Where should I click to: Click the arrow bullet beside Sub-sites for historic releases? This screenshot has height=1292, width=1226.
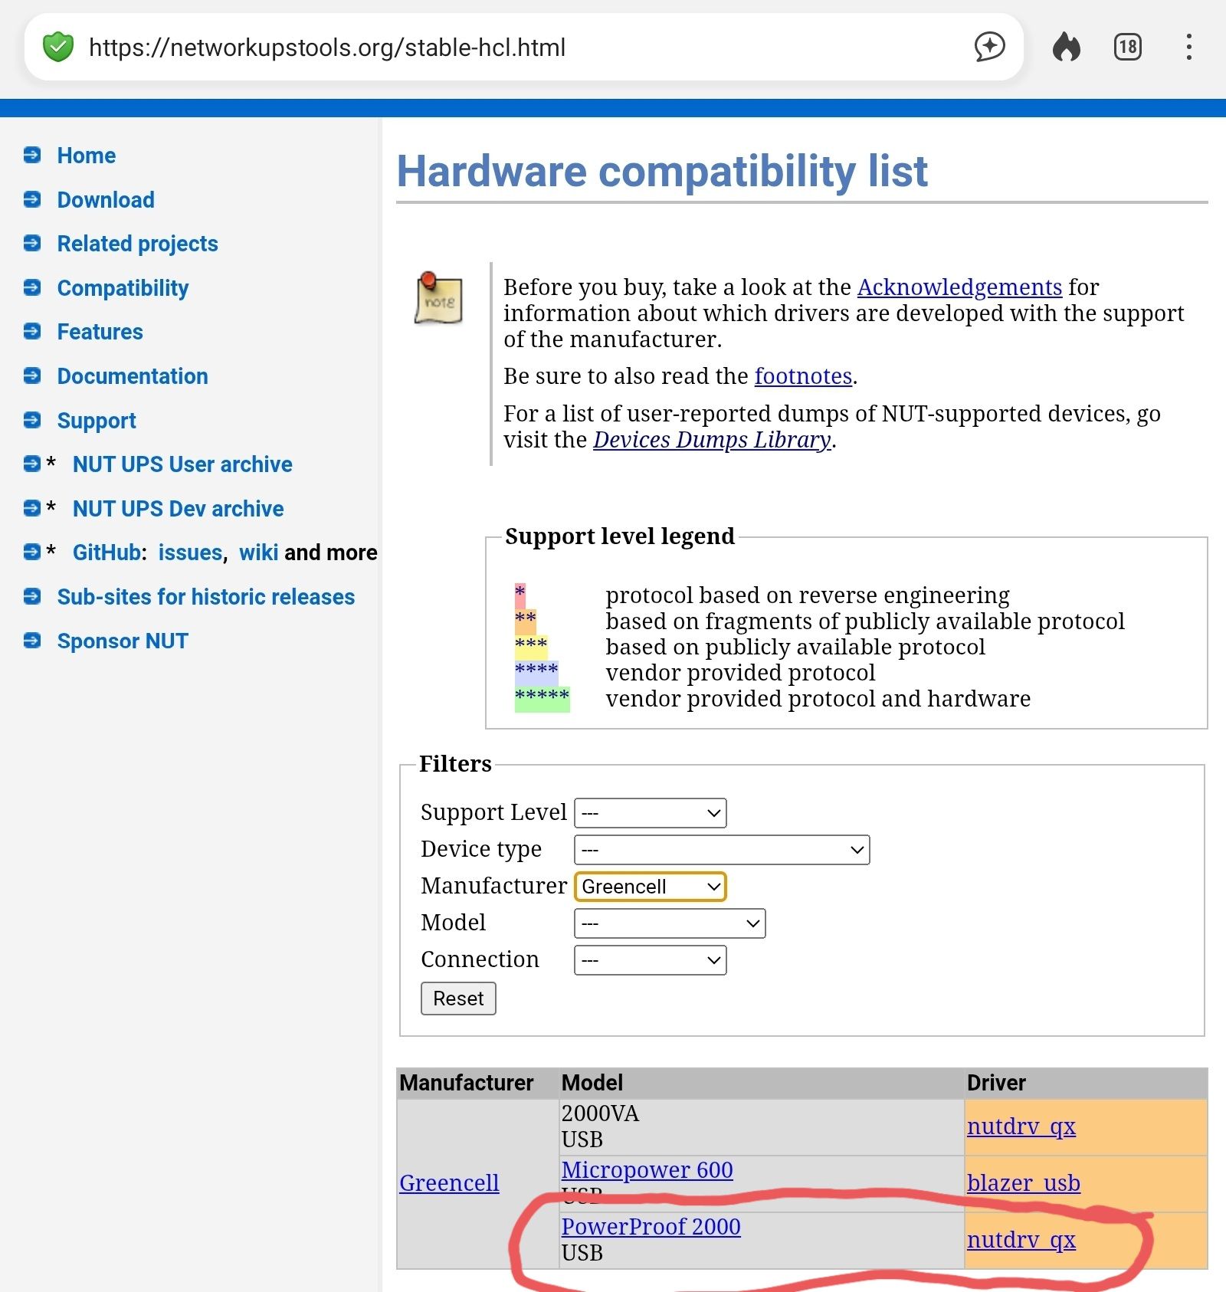pos(32,596)
